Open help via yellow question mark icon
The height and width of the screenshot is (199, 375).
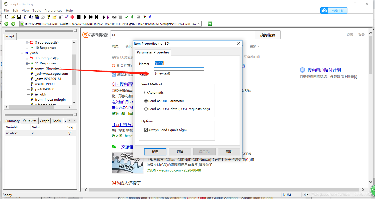49,17
